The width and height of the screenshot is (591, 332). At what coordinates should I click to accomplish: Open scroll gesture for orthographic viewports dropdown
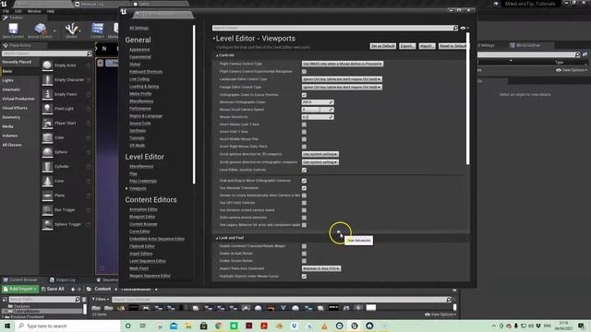(x=320, y=162)
